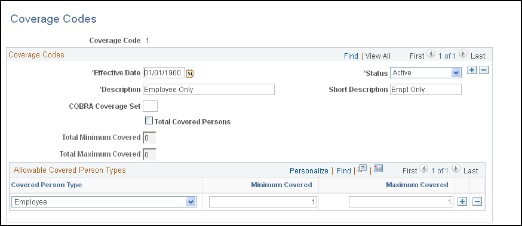
Task: Show next row in Allowable Covered Person Types
Action: click(456, 169)
